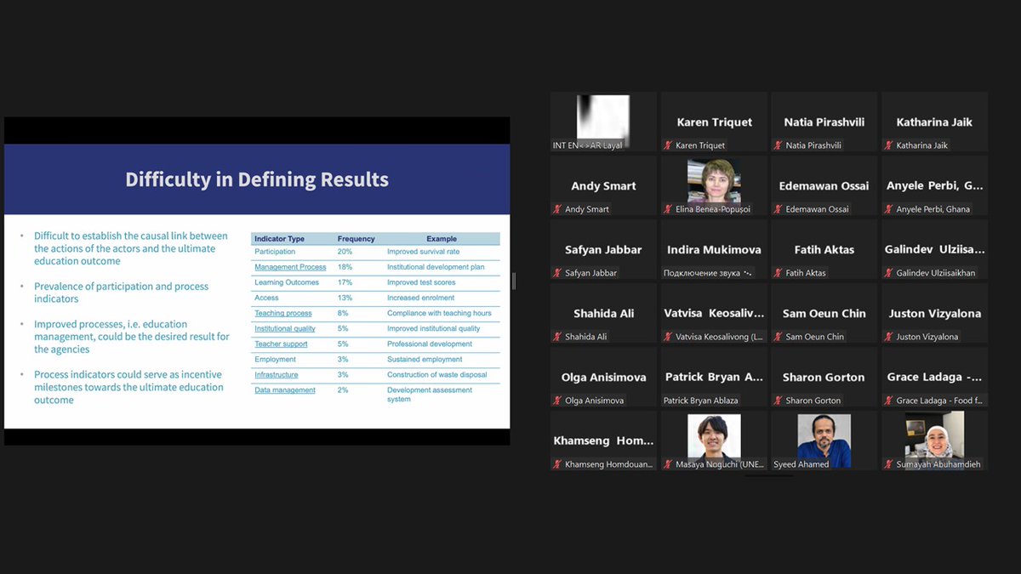Click Safyan Jabbar's muted microphone icon
Screen dimensions: 1021x574
[x=557, y=273]
